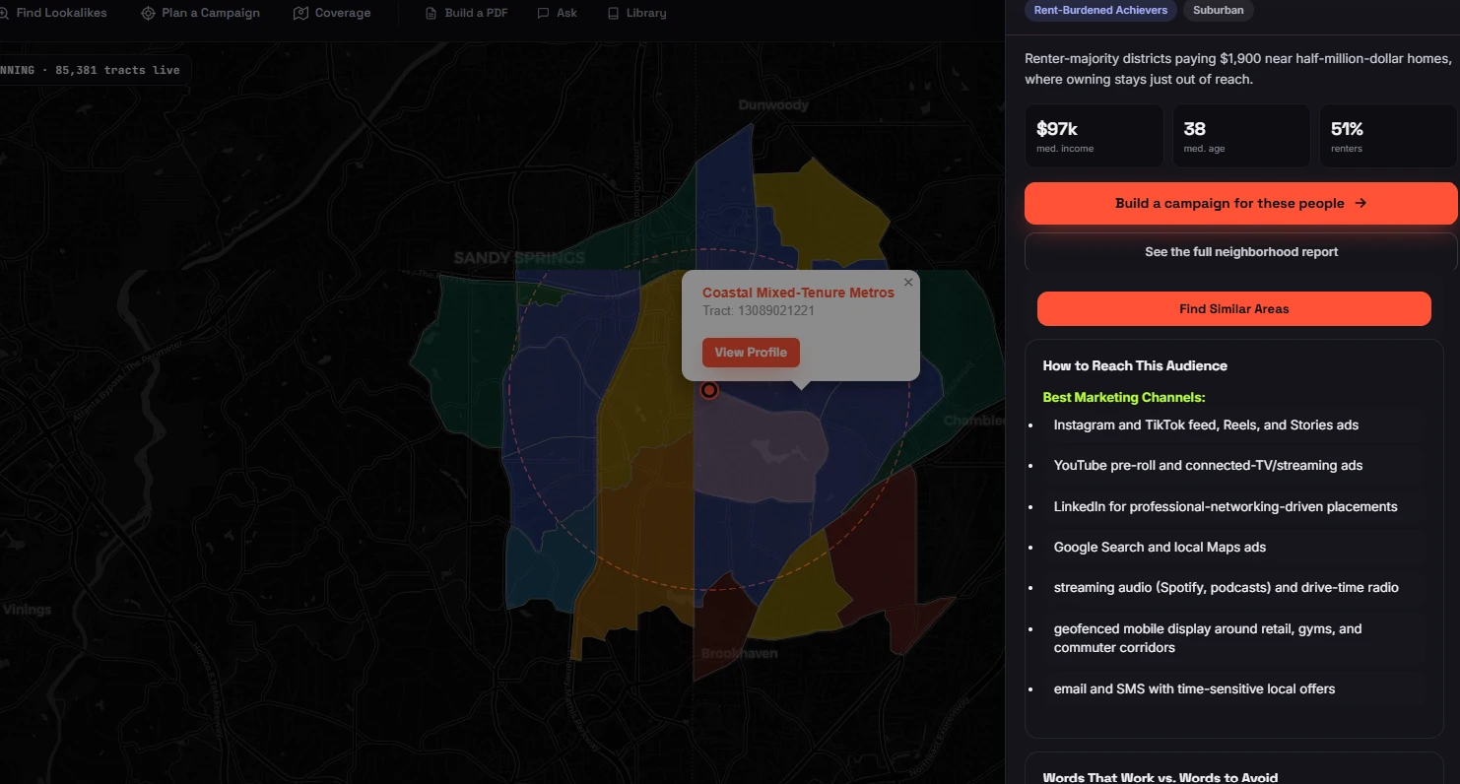The width and height of the screenshot is (1460, 784).
Task: Click the Vinings map label
Action: pyautogui.click(x=27, y=609)
